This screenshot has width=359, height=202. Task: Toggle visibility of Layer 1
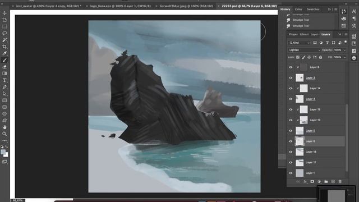tap(291, 173)
